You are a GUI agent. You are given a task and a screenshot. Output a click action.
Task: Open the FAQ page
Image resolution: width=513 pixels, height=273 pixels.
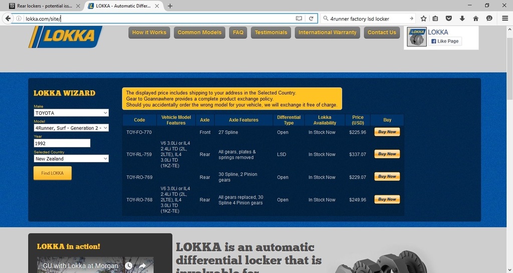pos(238,32)
